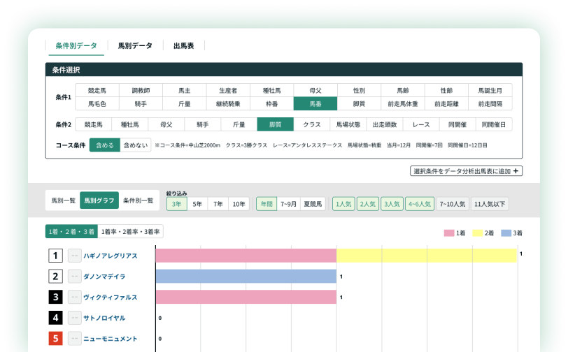
Task: Click the black number 3 post badge
Action: pos(56,297)
